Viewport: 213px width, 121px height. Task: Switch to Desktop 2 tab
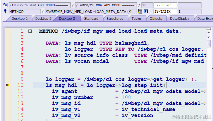tap(43, 18)
